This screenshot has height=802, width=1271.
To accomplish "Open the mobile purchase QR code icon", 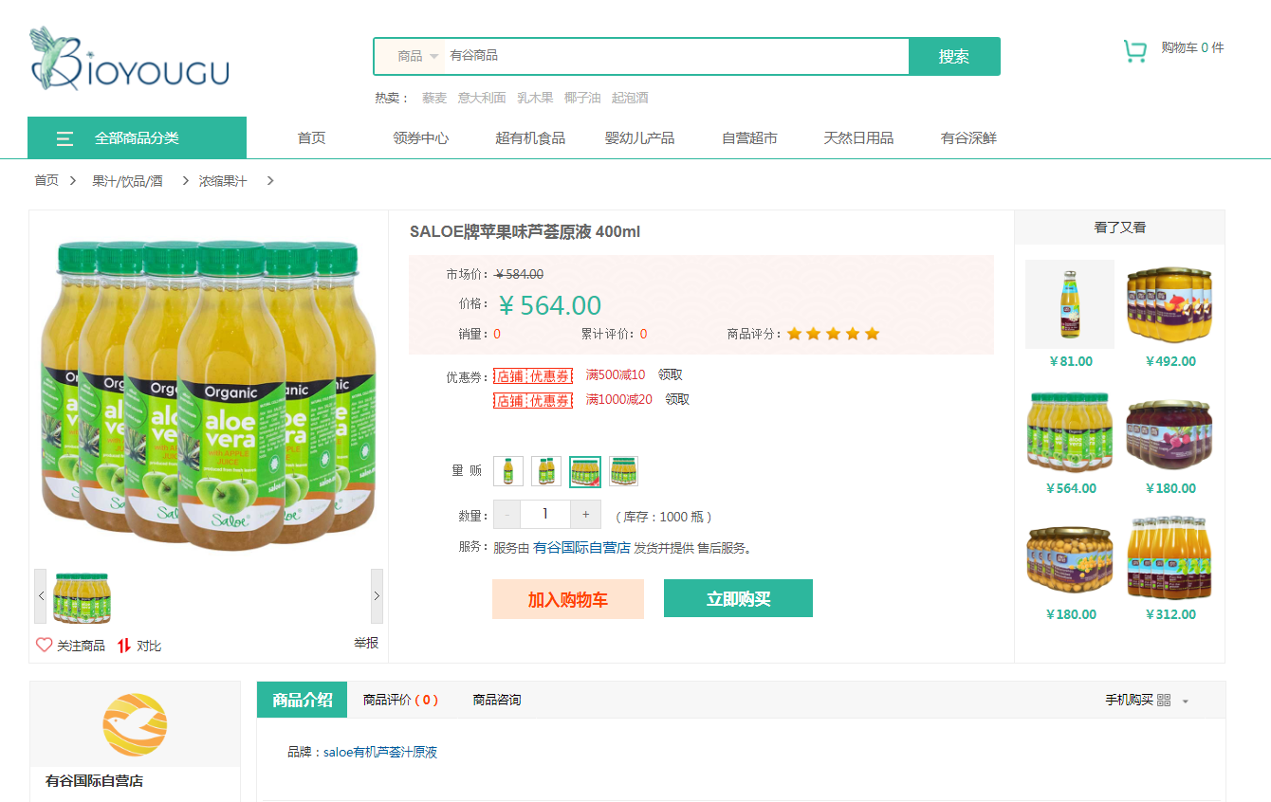I will click(x=1164, y=701).
